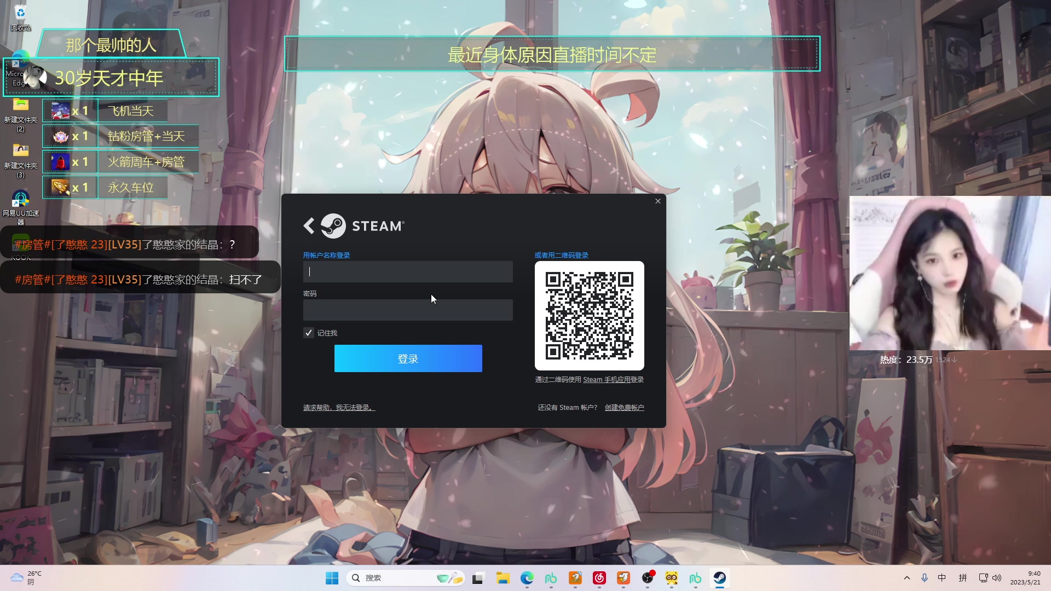The height and width of the screenshot is (591, 1051).
Task: Click the blue 登录 login button
Action: tap(408, 358)
